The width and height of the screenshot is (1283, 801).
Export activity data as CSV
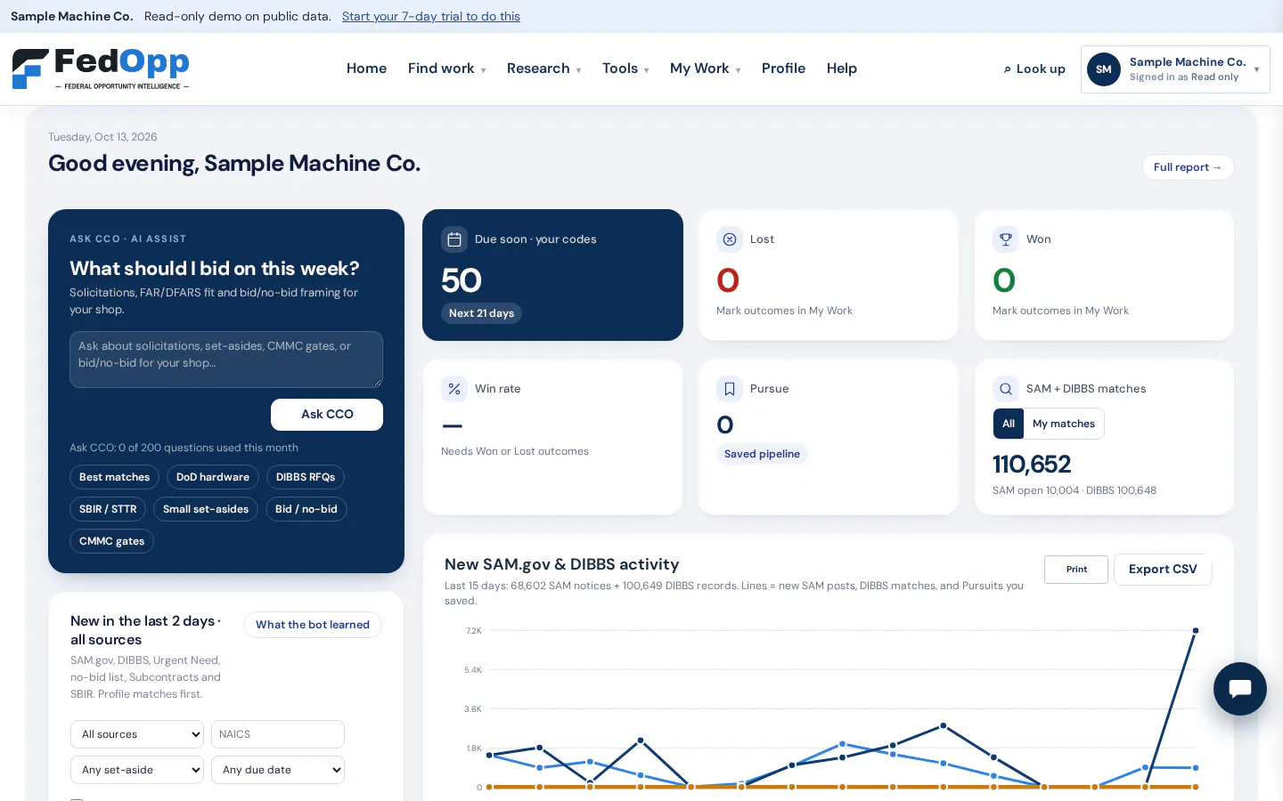coord(1163,570)
